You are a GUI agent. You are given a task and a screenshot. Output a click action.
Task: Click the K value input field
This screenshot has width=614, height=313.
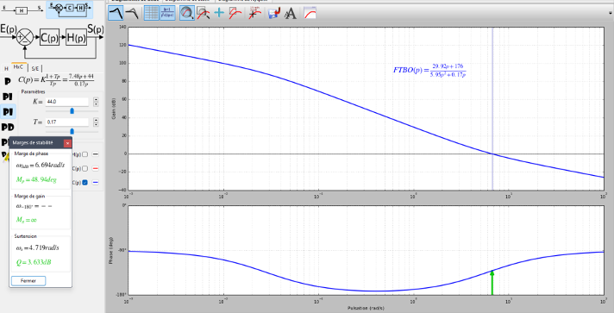[x=67, y=102]
